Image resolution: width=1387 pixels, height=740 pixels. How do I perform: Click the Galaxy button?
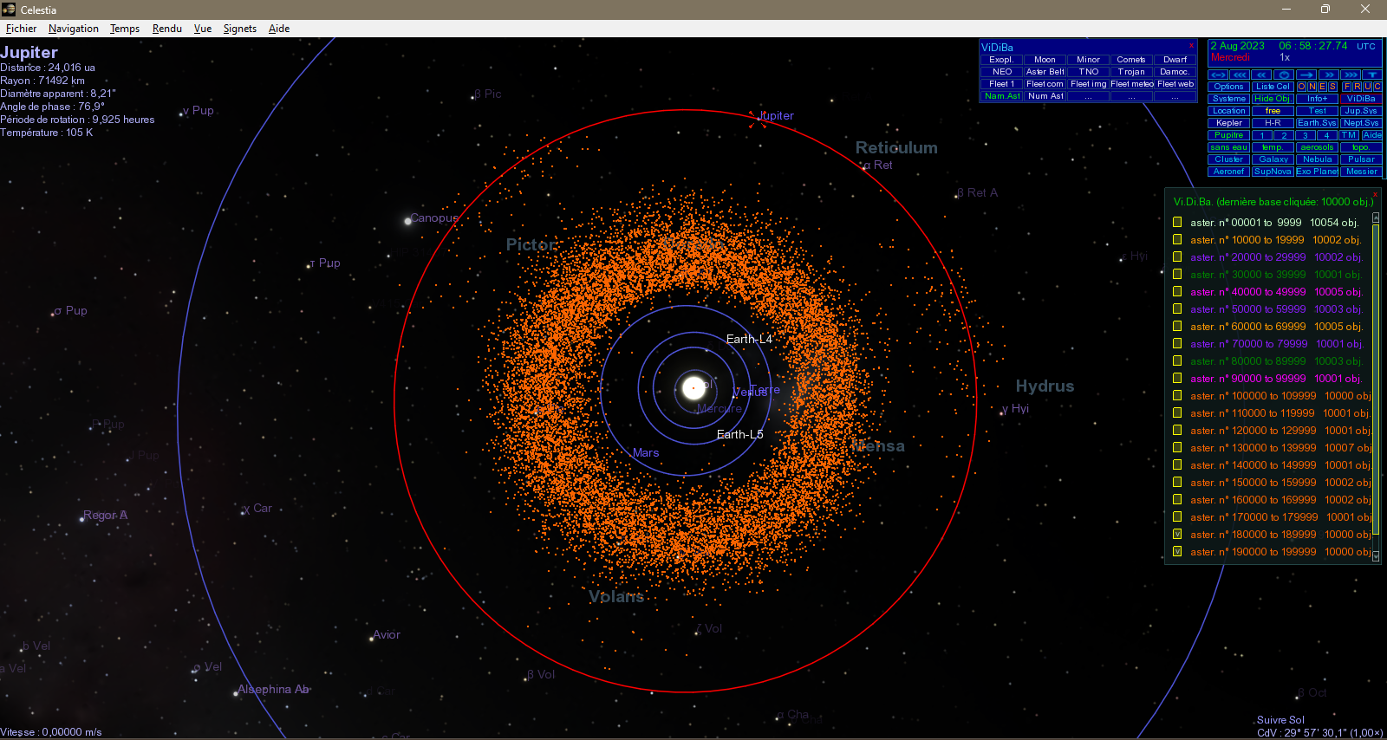(x=1273, y=159)
